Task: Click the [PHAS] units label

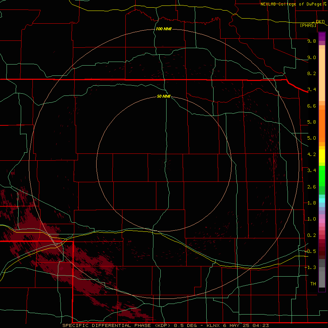Action: (308, 25)
